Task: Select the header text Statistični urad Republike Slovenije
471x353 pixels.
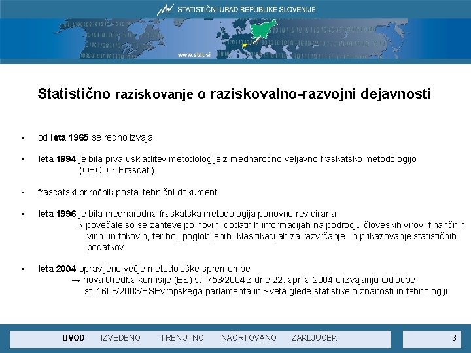Action: [247, 10]
